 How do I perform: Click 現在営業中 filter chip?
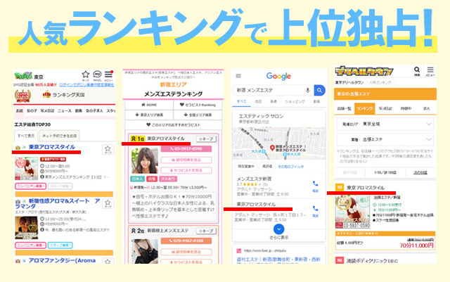pos(245,167)
